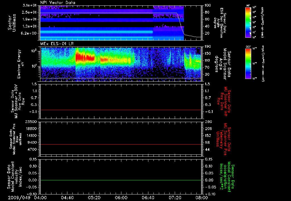Click the 04:40 time axis label

tap(67, 197)
